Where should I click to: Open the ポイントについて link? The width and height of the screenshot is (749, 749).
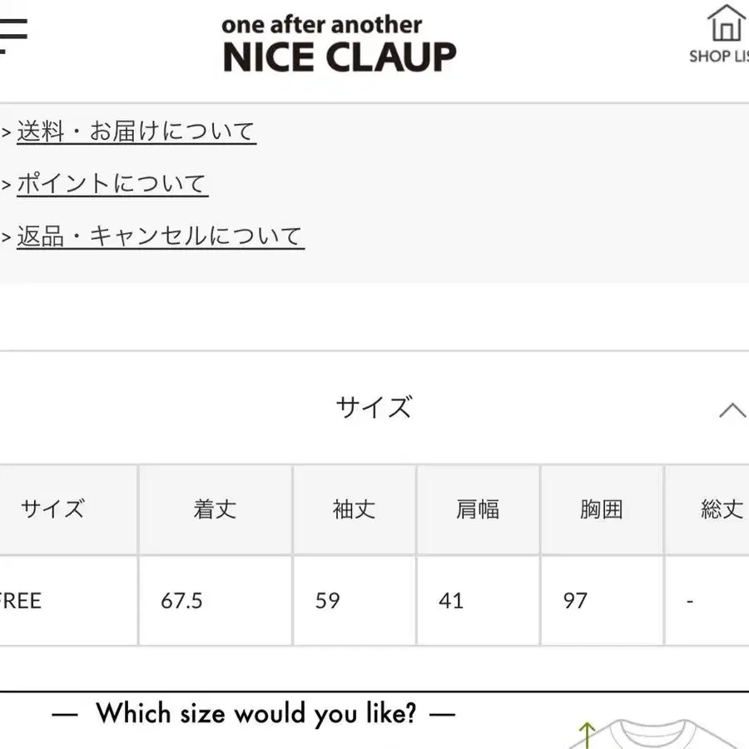pyautogui.click(x=112, y=184)
